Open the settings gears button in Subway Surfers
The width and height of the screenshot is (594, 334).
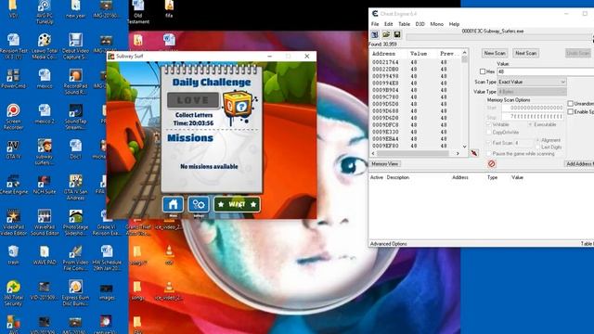199,204
